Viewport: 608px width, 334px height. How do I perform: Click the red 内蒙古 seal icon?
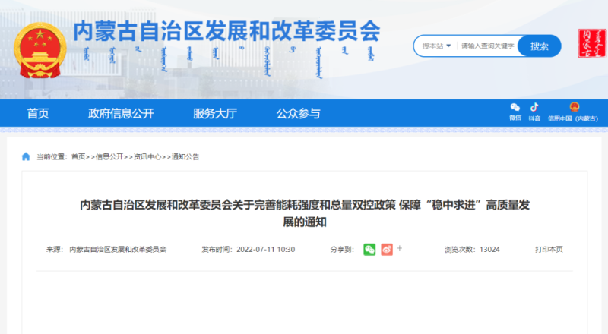587,47
